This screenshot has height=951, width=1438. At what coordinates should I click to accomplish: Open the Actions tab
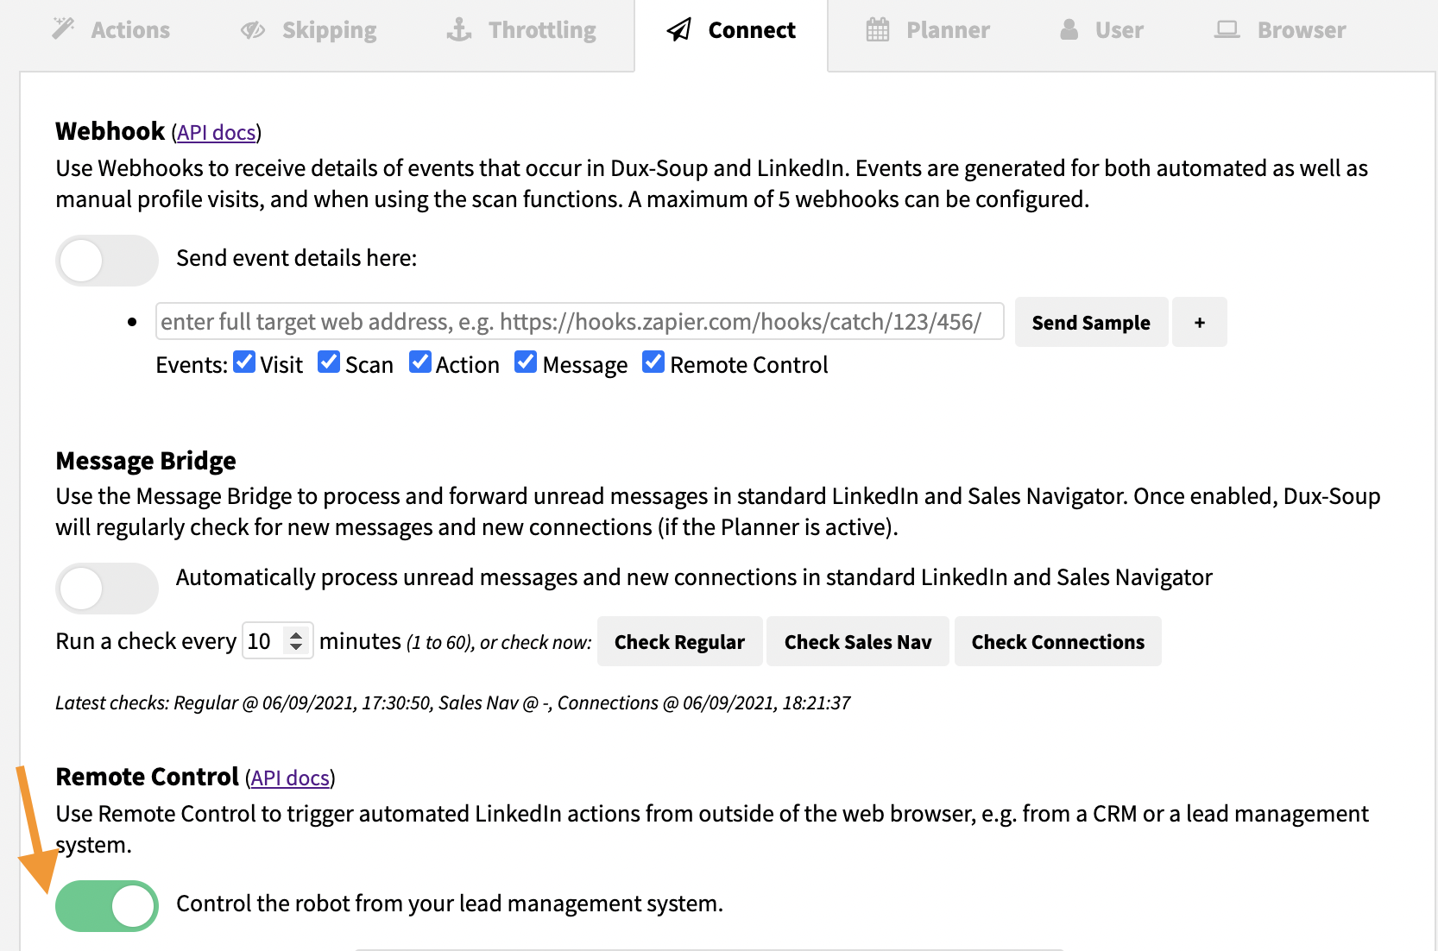(x=111, y=30)
